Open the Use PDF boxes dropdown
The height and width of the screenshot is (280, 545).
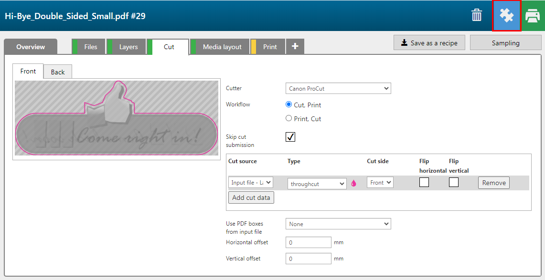338,224
